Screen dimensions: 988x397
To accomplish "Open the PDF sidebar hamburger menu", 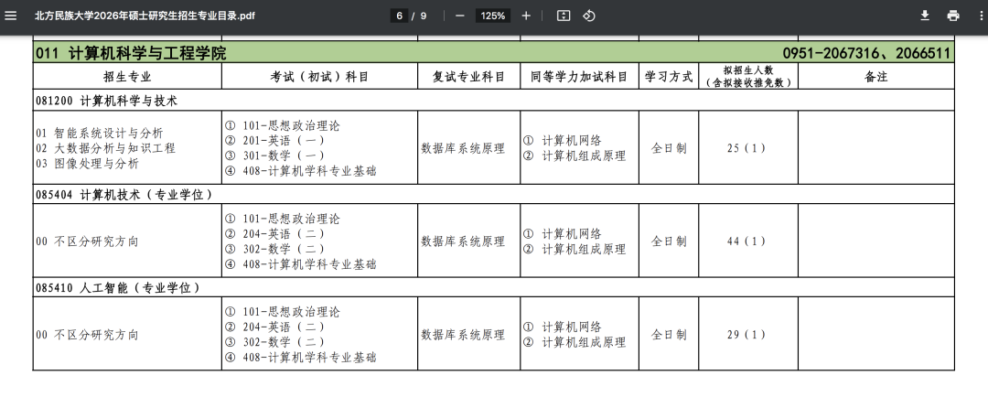I will coord(11,16).
